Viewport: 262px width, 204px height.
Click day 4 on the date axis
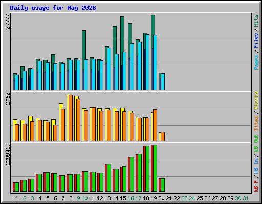(40, 198)
